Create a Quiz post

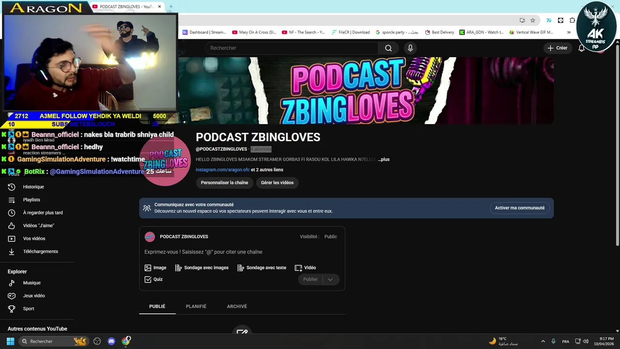(x=154, y=279)
